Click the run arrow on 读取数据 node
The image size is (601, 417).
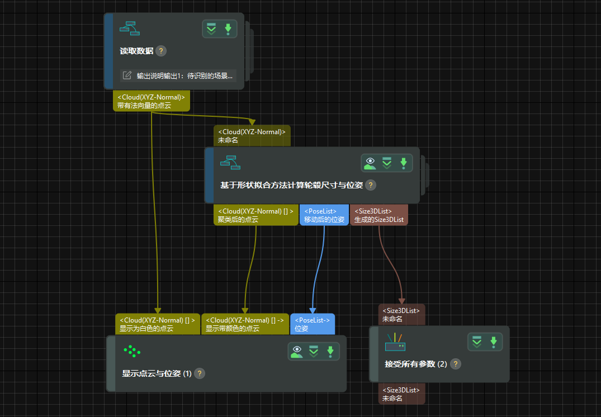[228, 29]
